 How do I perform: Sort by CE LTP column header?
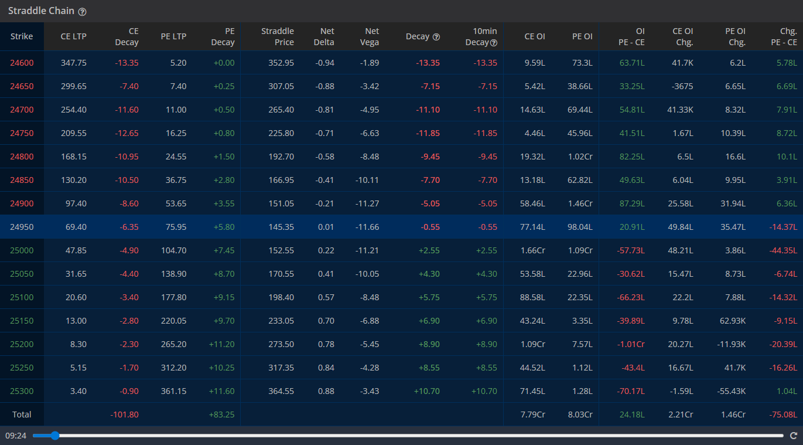(x=73, y=36)
